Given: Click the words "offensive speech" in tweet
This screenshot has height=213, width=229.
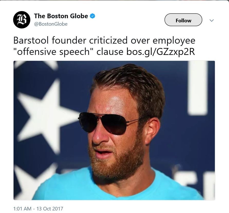Looking at the screenshot, I should coord(53,52).
